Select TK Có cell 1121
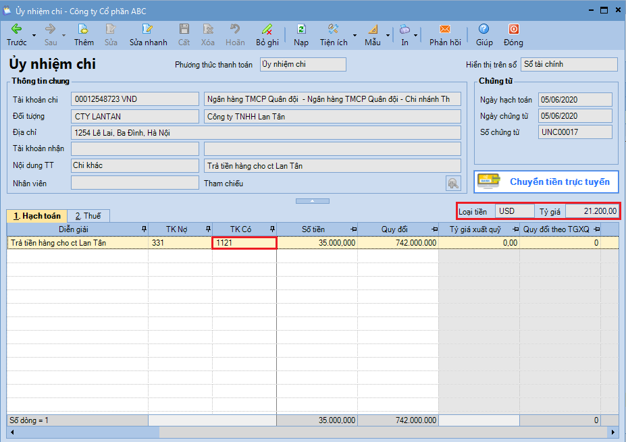Viewport: 626px width, 442px height. (x=244, y=242)
